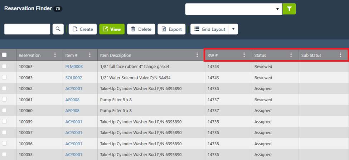Click the green View button
The height and width of the screenshot is (160, 349).
(x=112, y=29)
